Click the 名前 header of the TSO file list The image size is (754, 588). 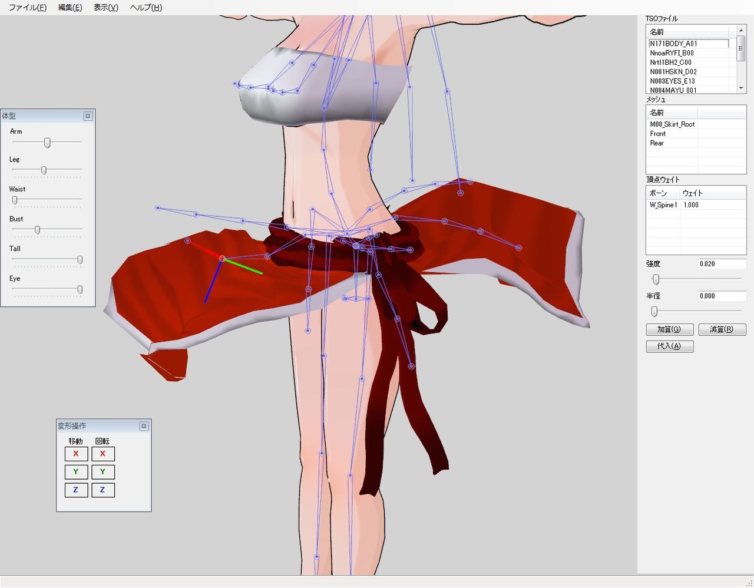coord(688,32)
